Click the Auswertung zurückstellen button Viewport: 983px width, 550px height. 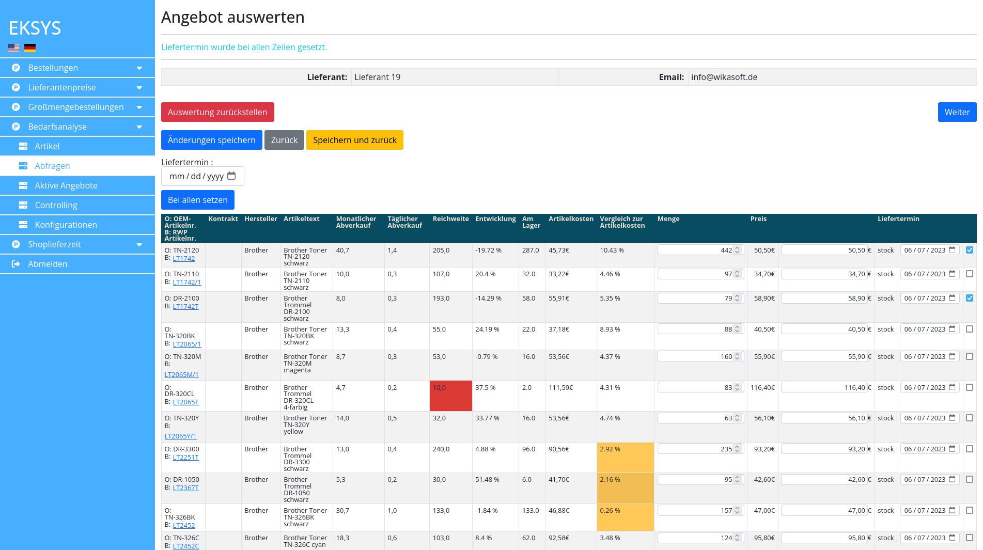(x=217, y=112)
